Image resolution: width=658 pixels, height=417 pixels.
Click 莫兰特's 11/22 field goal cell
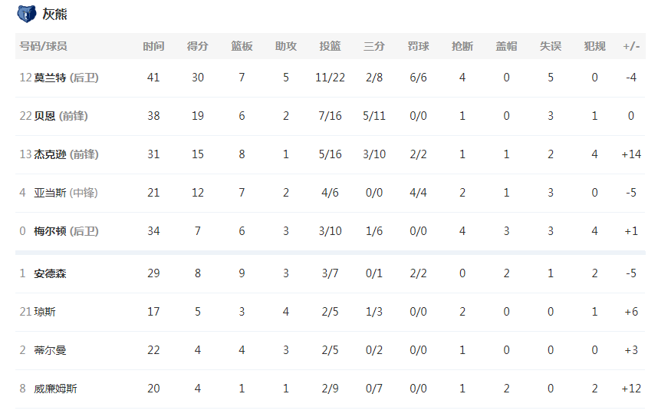330,78
